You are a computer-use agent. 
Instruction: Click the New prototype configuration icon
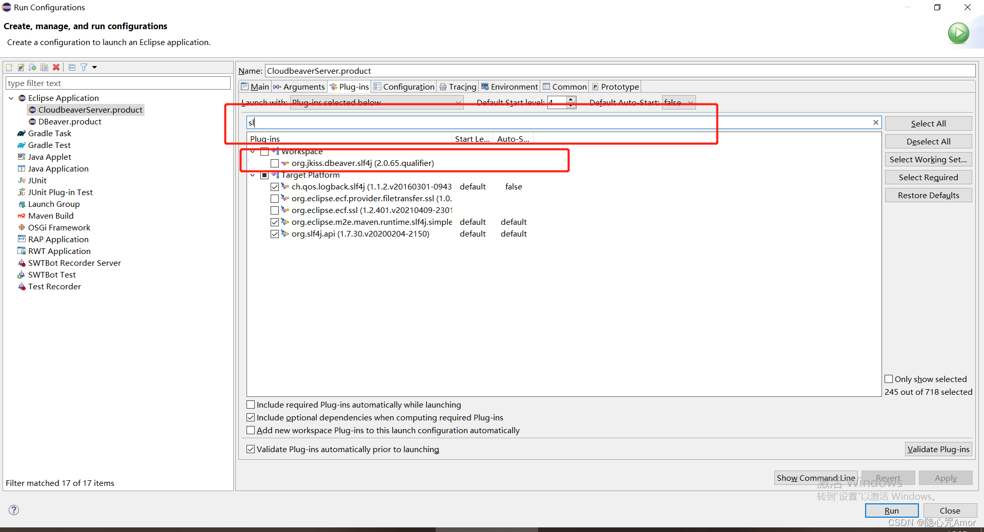(21, 67)
